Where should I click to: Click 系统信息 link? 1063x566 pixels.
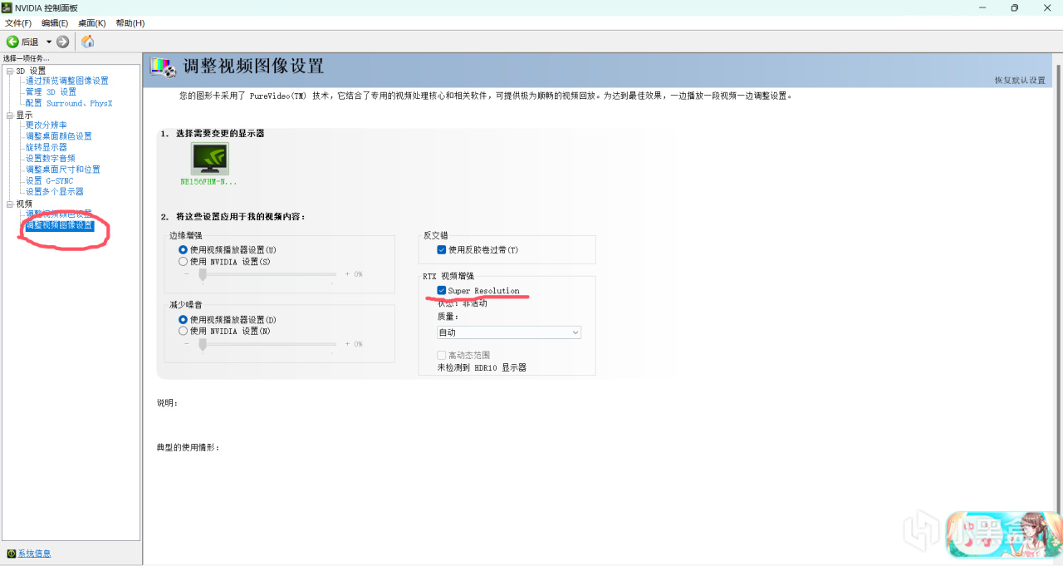pyautogui.click(x=34, y=554)
